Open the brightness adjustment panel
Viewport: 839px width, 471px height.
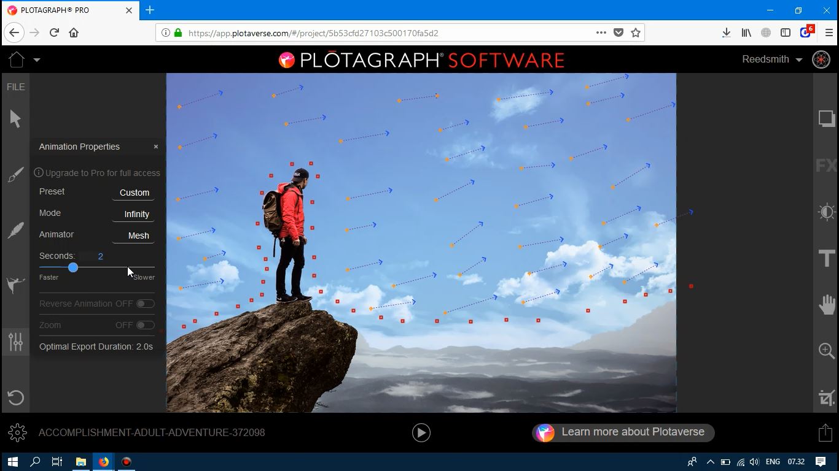(x=827, y=212)
